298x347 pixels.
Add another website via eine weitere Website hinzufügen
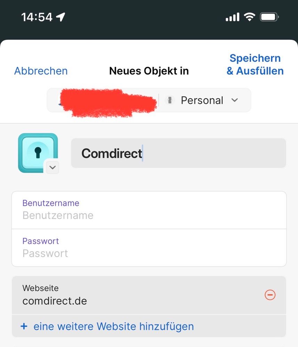[x=113, y=326]
